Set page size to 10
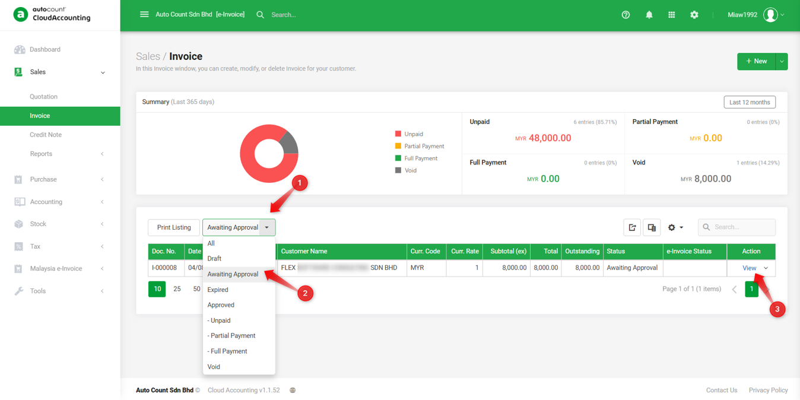This screenshot has width=800, height=400. (x=157, y=289)
